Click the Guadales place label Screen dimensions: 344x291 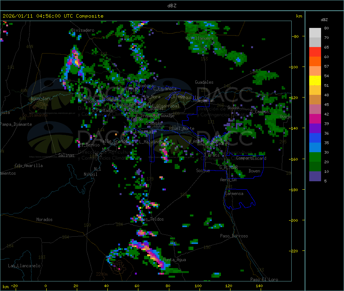click(x=204, y=82)
